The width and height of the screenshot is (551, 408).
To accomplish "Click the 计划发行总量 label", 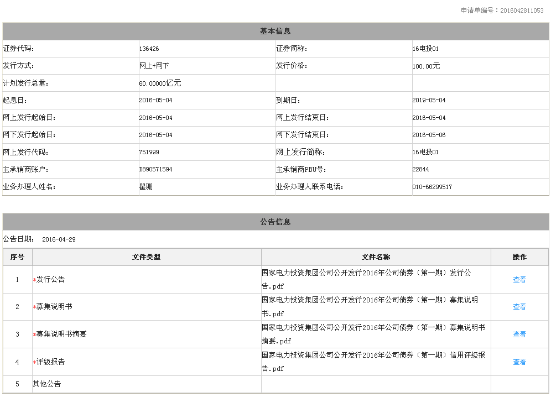I will pyautogui.click(x=25, y=83).
